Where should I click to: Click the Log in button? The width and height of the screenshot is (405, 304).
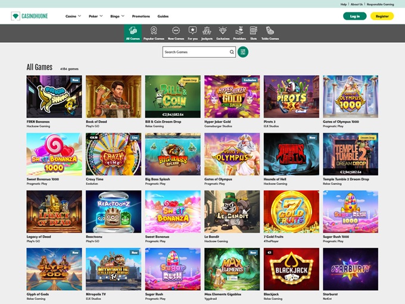point(354,16)
